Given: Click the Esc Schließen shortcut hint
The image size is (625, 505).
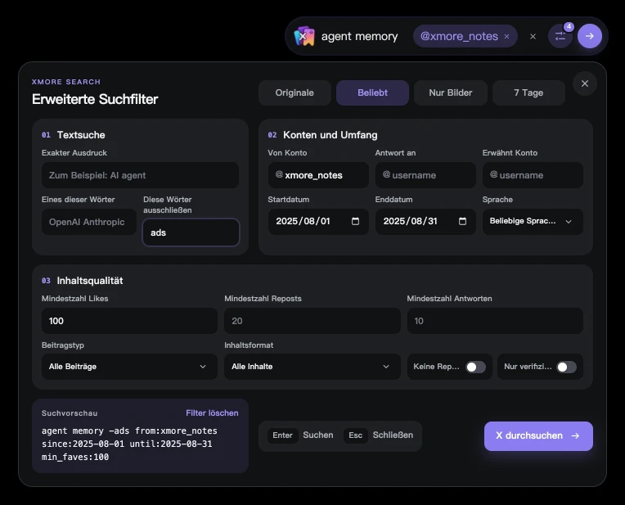Looking at the screenshot, I should point(379,435).
